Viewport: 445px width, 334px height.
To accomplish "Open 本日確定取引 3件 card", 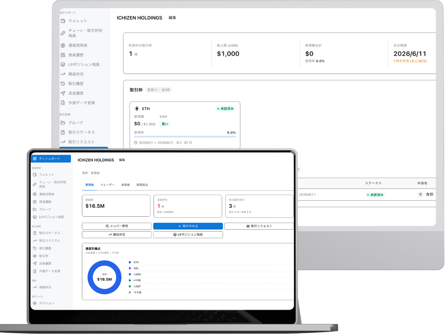I will point(259,206).
